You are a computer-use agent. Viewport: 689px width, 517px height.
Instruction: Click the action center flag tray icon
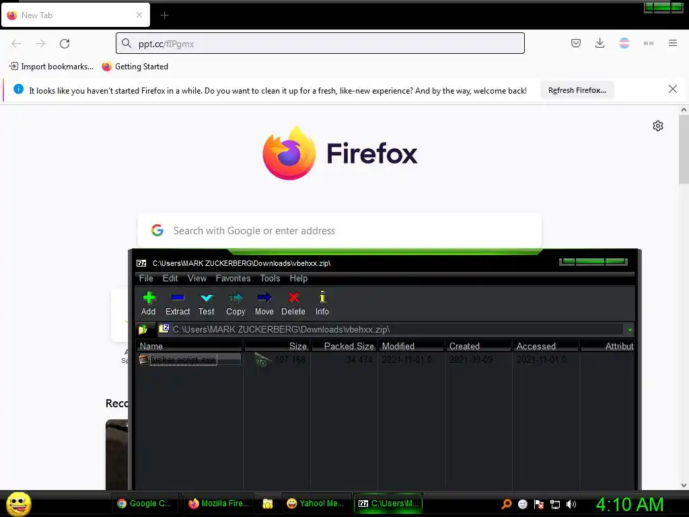pos(539,504)
